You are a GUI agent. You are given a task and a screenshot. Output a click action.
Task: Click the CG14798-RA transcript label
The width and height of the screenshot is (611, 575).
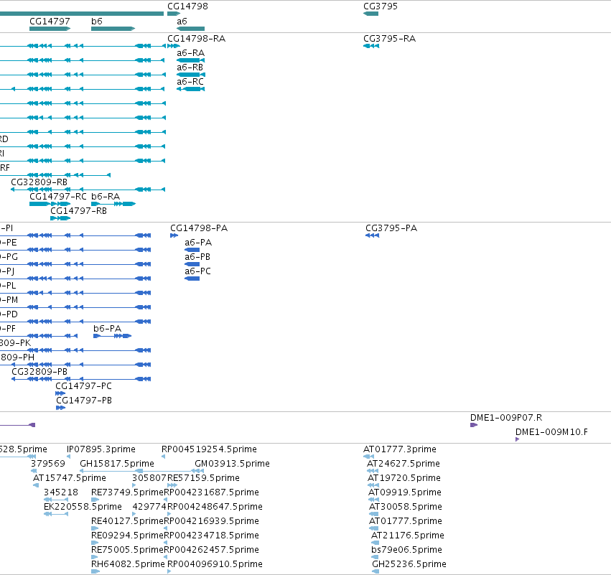click(197, 39)
